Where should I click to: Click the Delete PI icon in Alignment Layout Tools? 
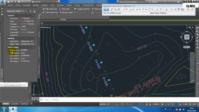[x=115, y=9]
